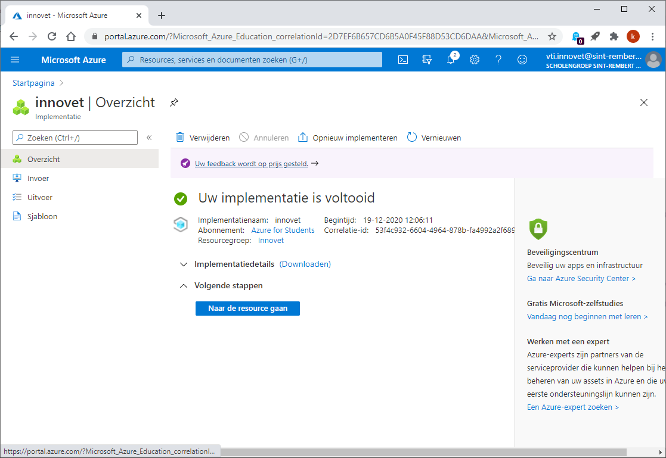Open the account avatar menu
The width and height of the screenshot is (666, 458).
(653, 60)
